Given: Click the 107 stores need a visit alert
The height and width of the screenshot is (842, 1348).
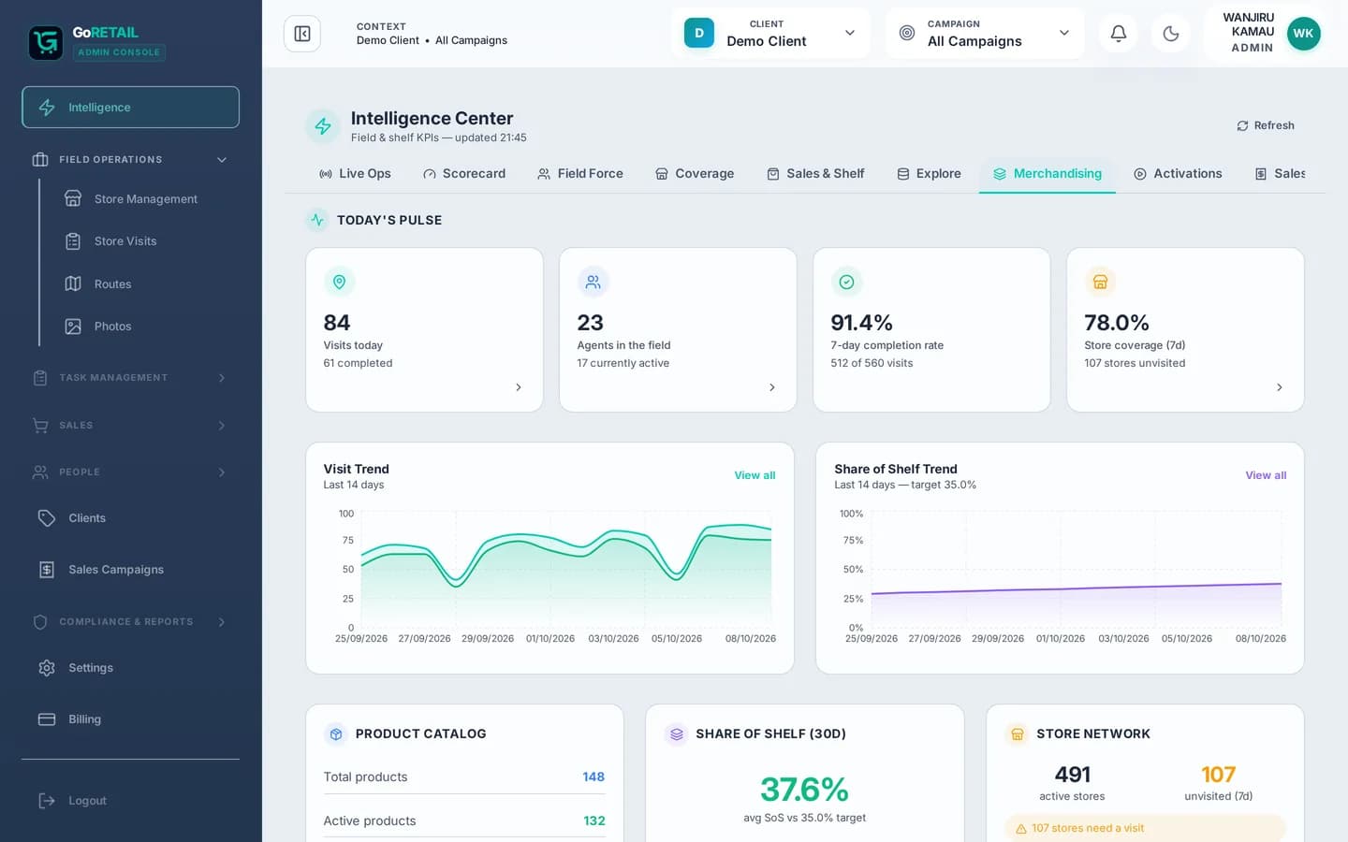Looking at the screenshot, I should coord(1145,829).
